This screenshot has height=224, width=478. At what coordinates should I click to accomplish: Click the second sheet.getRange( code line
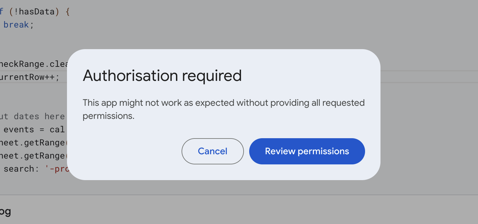pos(33,156)
